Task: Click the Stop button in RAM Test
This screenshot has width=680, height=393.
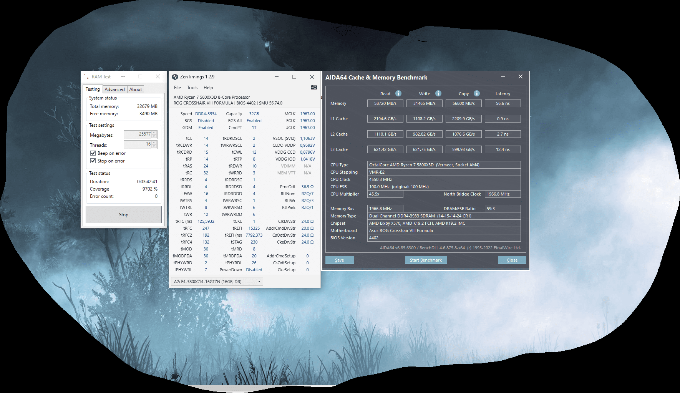Action: [124, 215]
